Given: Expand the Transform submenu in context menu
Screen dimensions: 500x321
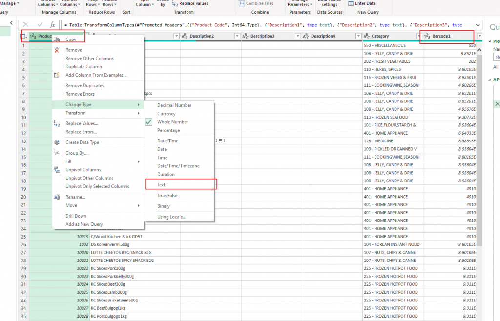Looking at the screenshot, I should click(x=138, y=113).
